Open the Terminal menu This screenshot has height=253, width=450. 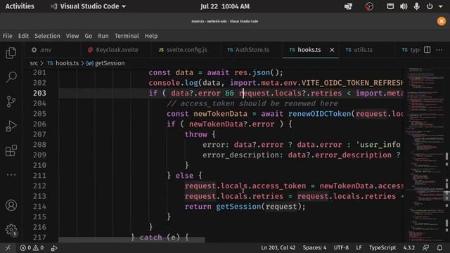[127, 36]
